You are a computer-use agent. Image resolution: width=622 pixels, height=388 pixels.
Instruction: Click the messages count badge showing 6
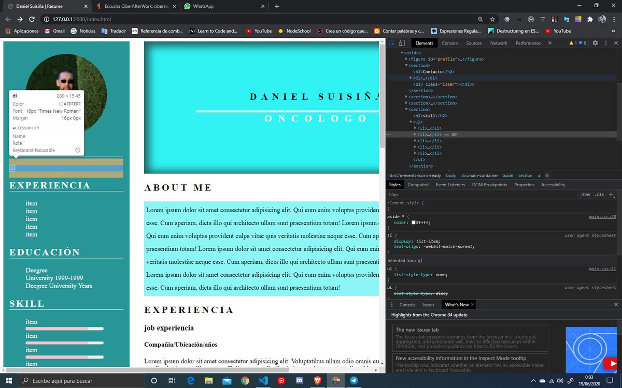click(583, 43)
